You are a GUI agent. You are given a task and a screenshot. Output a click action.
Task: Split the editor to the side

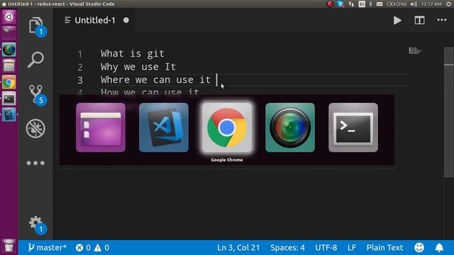tap(419, 21)
